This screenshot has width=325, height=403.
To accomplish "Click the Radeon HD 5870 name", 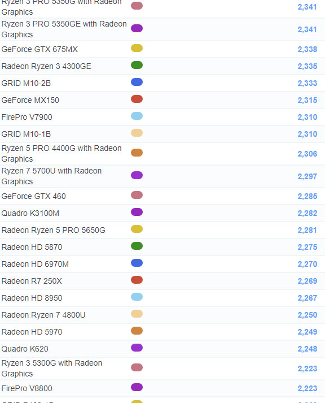I will click(32, 247).
